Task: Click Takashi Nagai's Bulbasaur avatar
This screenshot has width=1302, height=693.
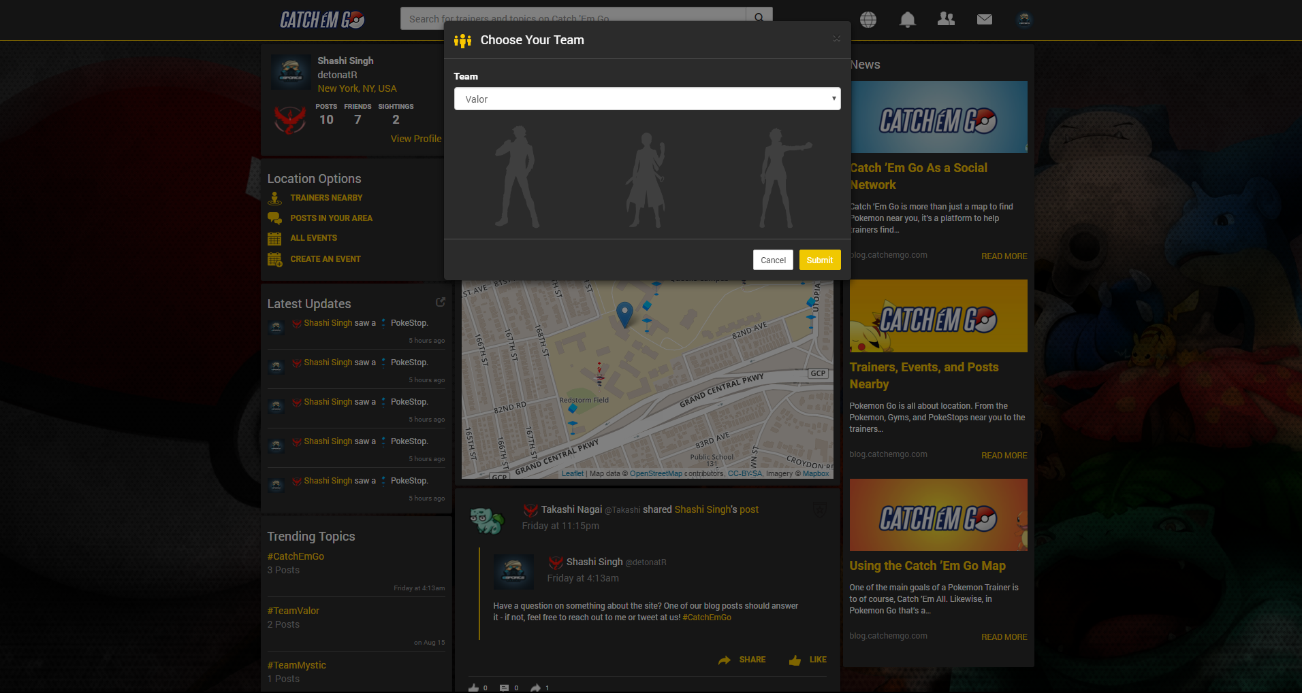Action: [488, 520]
